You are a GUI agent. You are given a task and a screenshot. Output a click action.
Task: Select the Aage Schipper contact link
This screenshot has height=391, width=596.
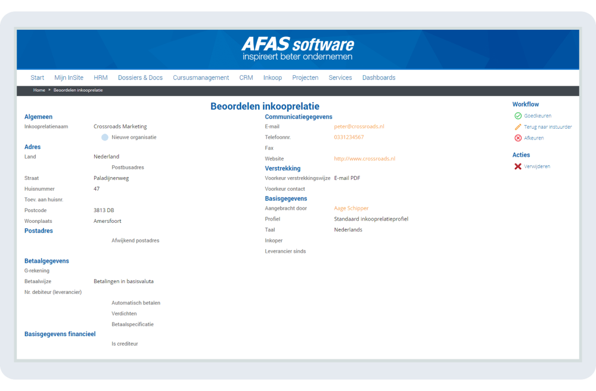(352, 208)
